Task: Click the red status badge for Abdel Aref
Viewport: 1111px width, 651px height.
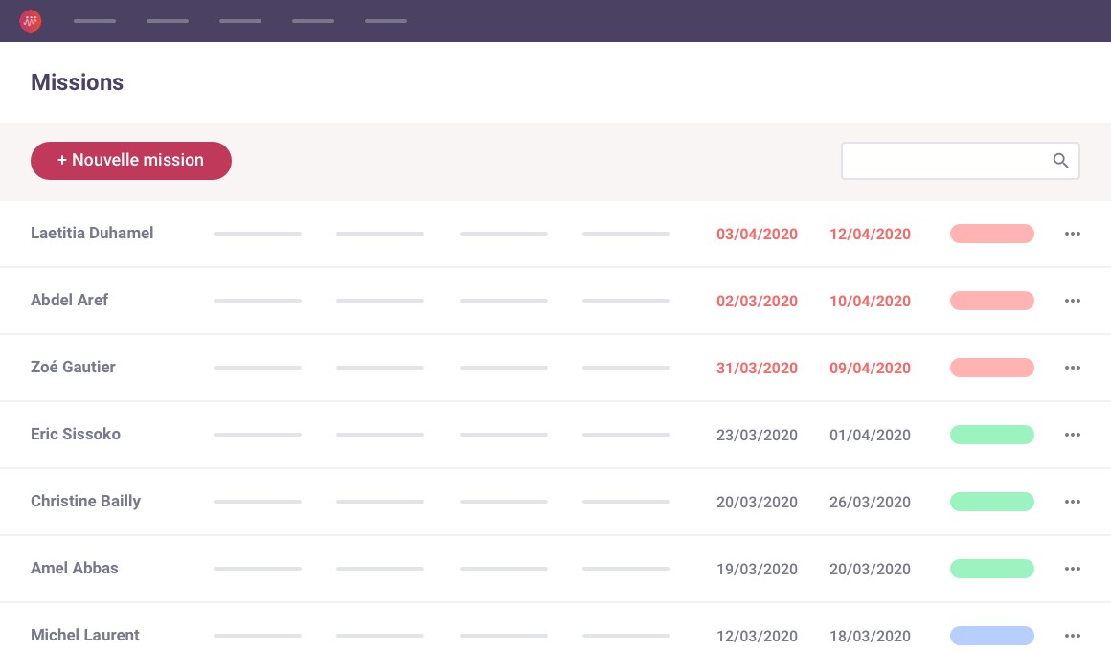Action: 991,301
